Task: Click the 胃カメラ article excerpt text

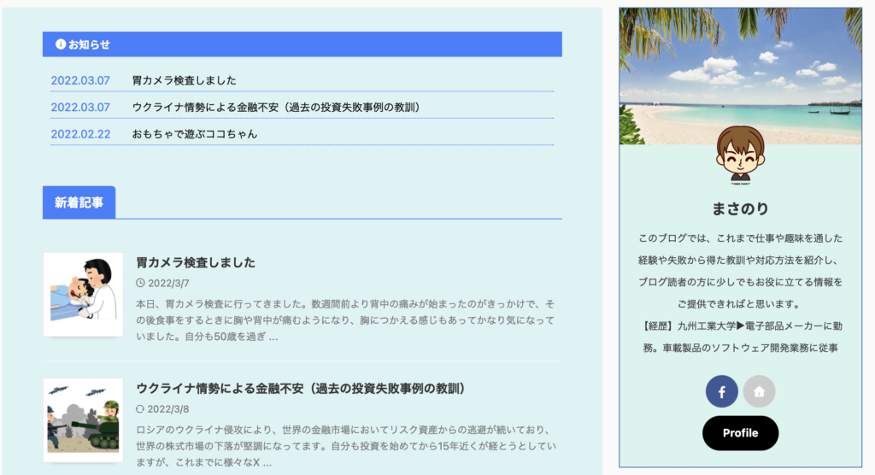Action: click(345, 320)
